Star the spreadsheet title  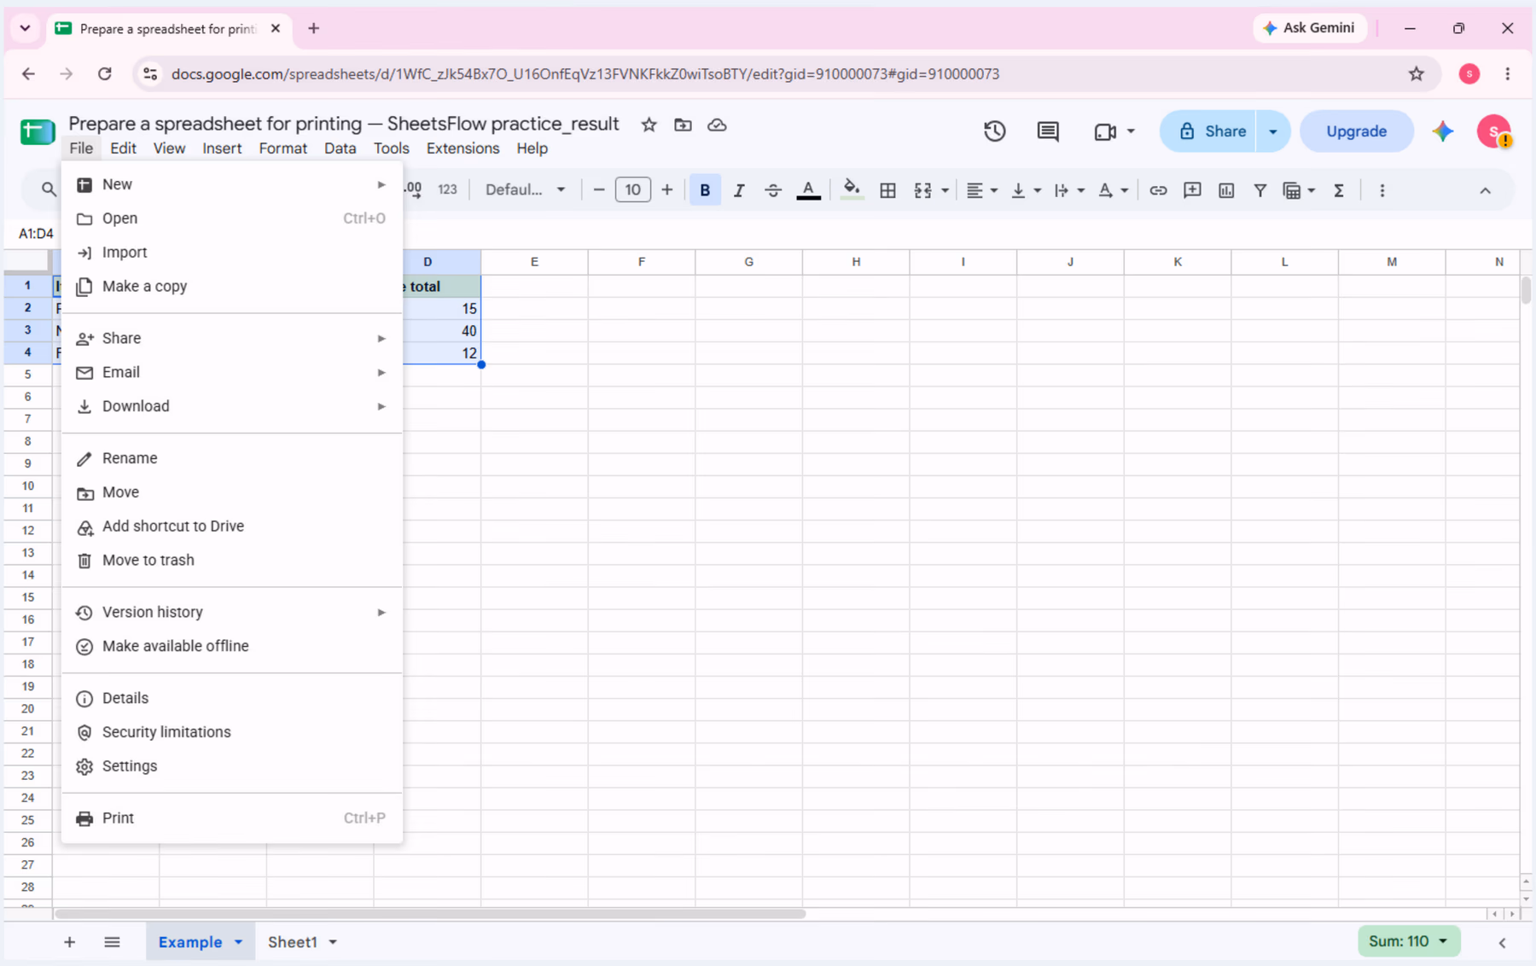649,125
